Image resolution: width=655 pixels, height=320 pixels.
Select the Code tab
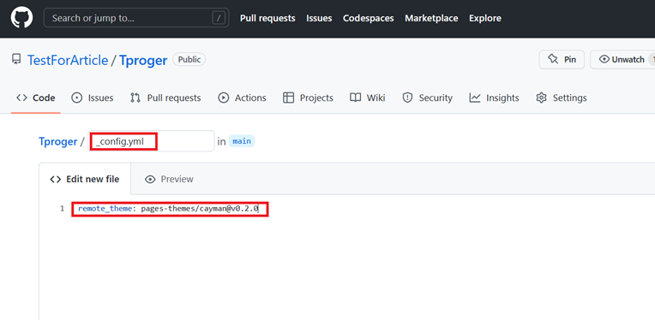click(35, 98)
